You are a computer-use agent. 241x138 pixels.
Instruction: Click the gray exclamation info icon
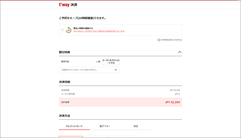click(x=159, y=40)
